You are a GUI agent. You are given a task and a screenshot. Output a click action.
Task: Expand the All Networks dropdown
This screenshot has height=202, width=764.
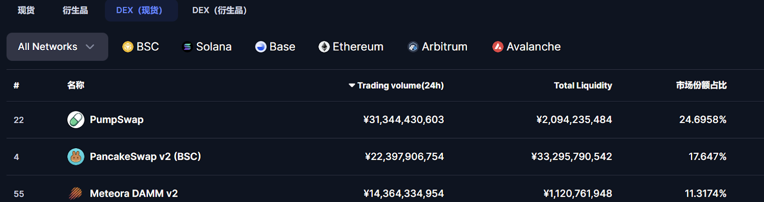(57, 47)
